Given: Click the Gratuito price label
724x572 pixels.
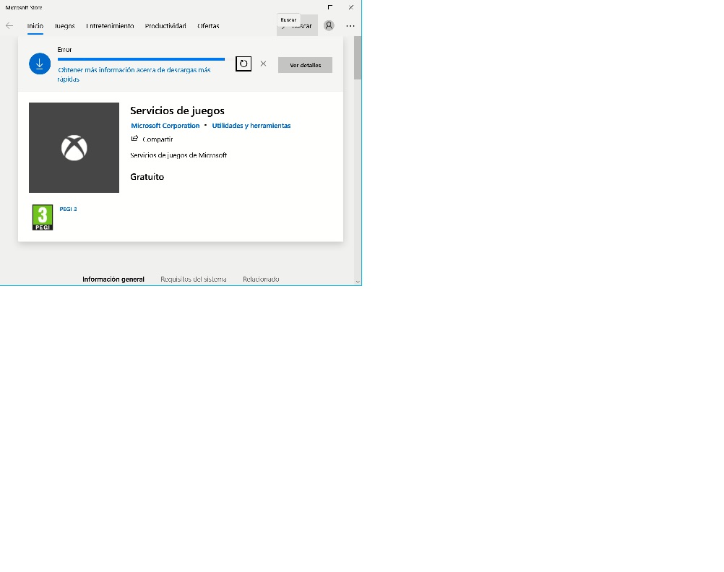Looking at the screenshot, I should [147, 177].
